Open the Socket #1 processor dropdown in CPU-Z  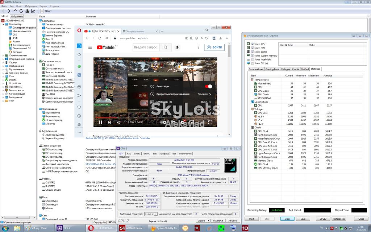[x=151, y=214]
